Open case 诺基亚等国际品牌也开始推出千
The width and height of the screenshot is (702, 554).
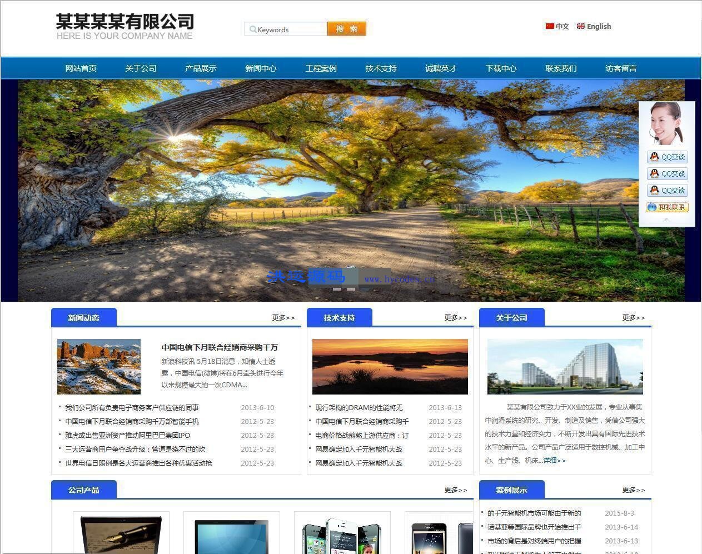[534, 527]
